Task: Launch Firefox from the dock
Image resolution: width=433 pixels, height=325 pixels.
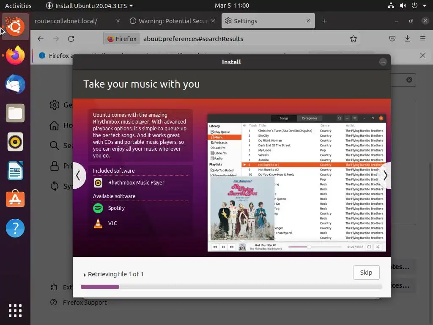Action: [15, 55]
